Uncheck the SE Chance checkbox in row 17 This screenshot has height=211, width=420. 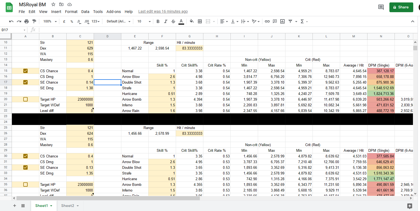25,82
